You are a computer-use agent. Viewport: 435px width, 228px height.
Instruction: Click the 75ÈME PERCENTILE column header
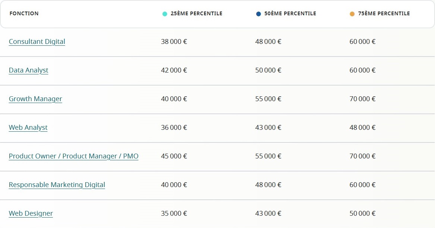point(384,13)
